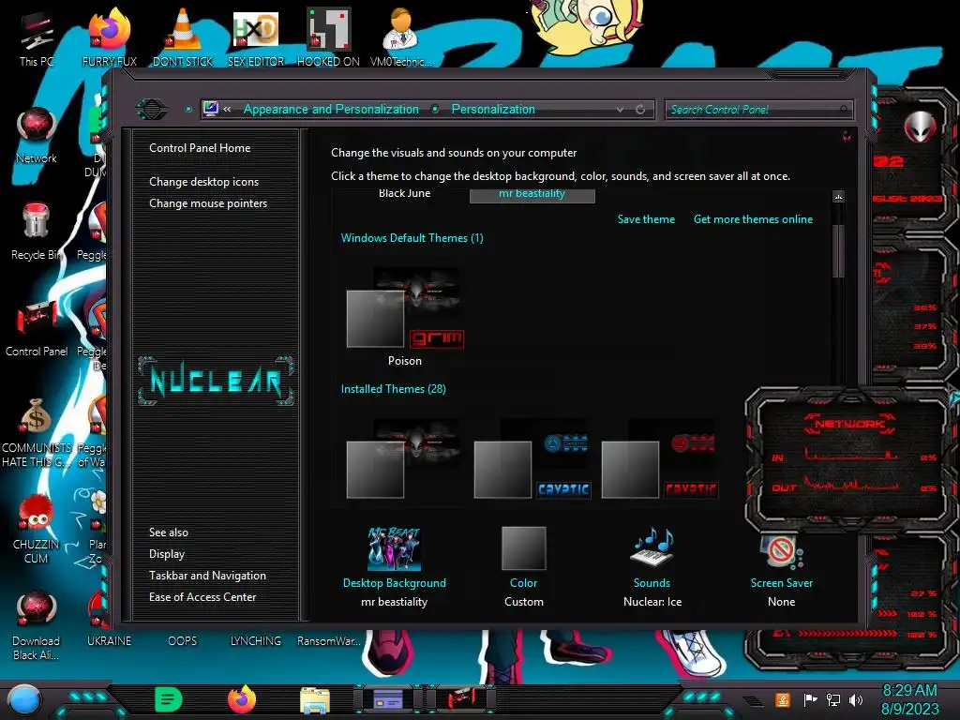Open the VM0Technic desktop shortcut
Image resolution: width=960 pixels, height=720 pixels.
pyautogui.click(x=401, y=38)
